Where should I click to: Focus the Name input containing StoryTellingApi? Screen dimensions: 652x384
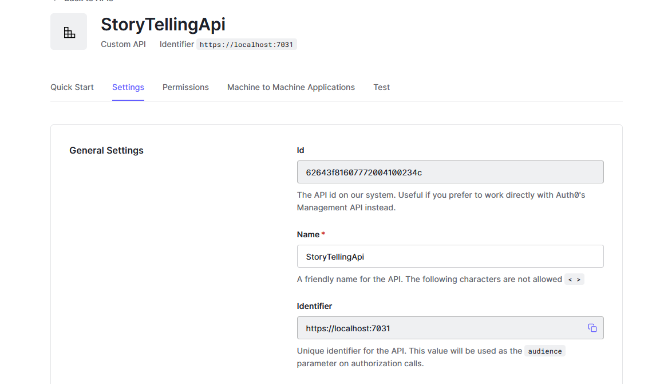(450, 256)
